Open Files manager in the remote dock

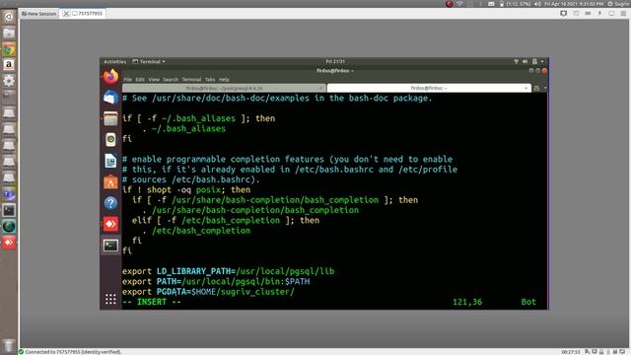pos(110,118)
